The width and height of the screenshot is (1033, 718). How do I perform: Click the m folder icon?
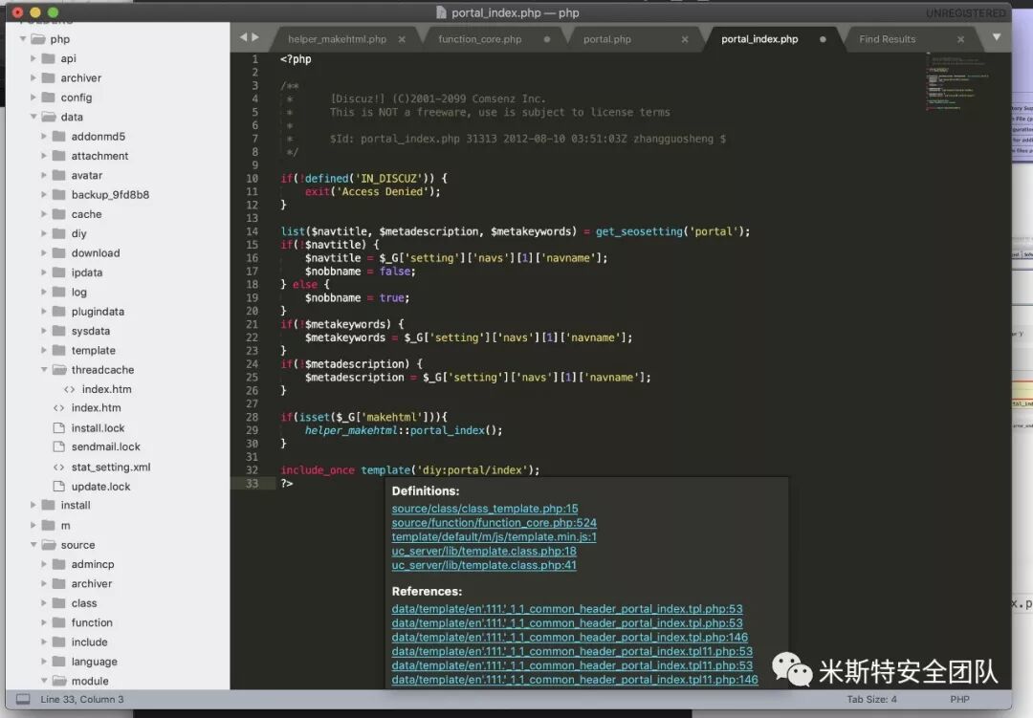pyautogui.click(x=48, y=525)
